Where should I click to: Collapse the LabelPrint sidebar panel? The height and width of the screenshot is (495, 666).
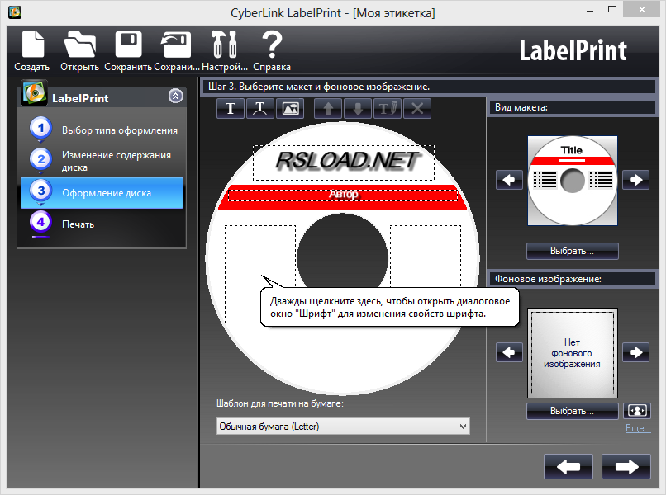(175, 96)
